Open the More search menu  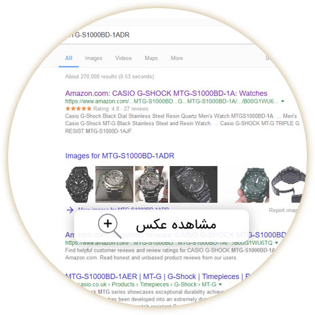[177, 58]
